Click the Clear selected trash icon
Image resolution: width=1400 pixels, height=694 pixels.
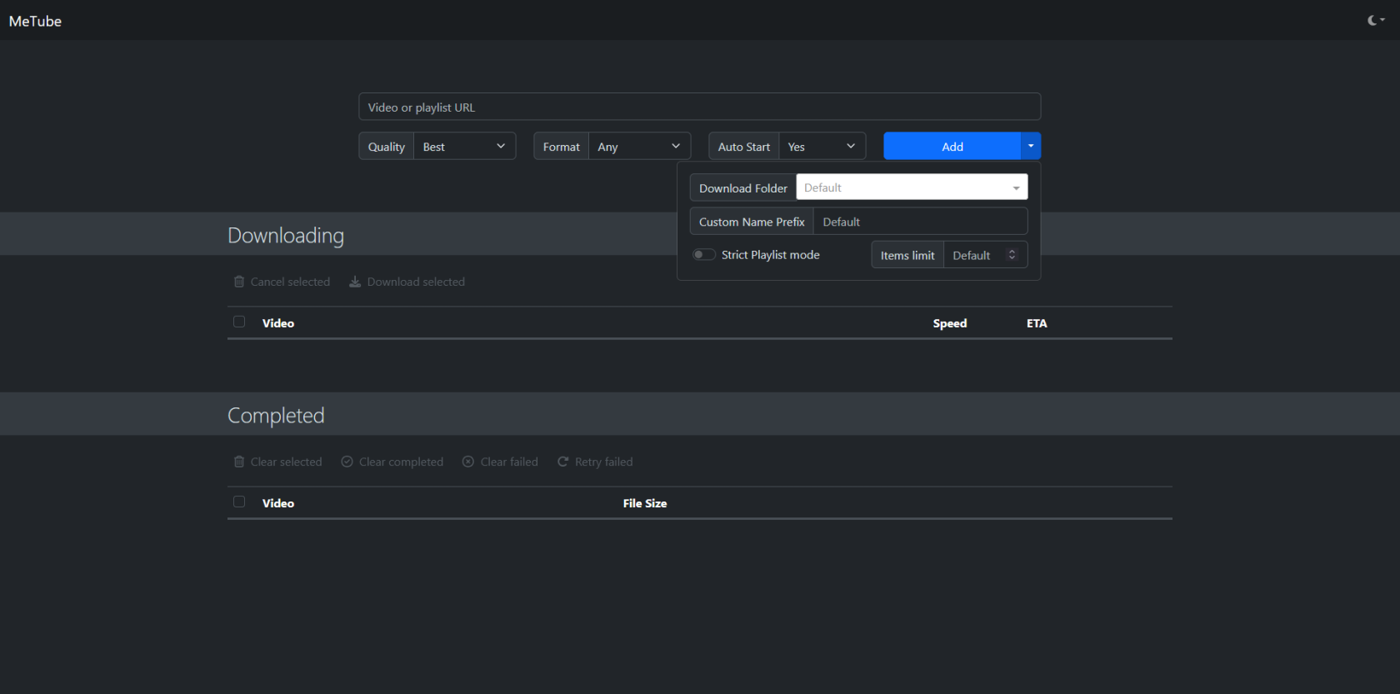pyautogui.click(x=239, y=462)
